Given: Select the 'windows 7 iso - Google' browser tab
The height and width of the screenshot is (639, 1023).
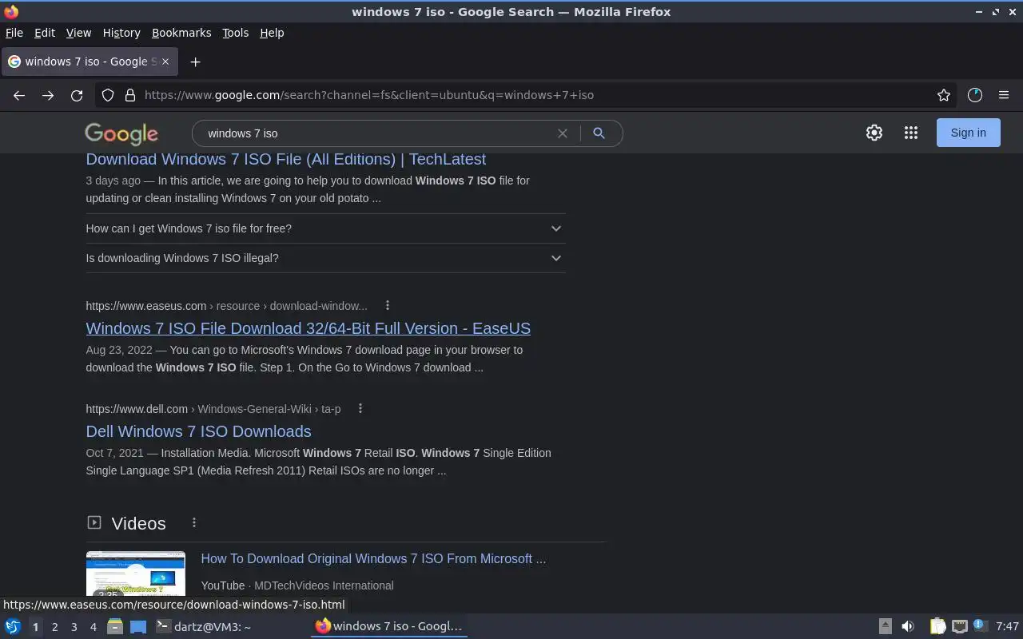Looking at the screenshot, I should click(90, 62).
